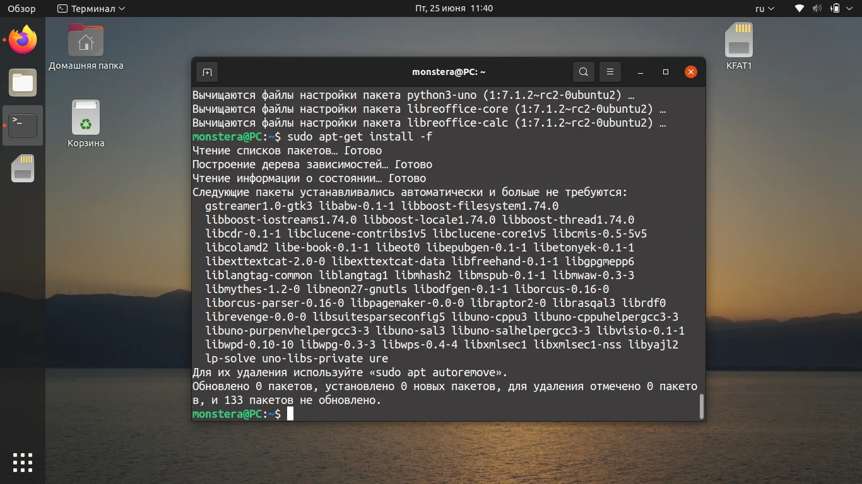Switch the ru keyboard layout indicator
862x484 pixels.
coord(764,9)
